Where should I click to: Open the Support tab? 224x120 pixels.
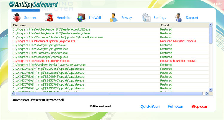[192, 18]
